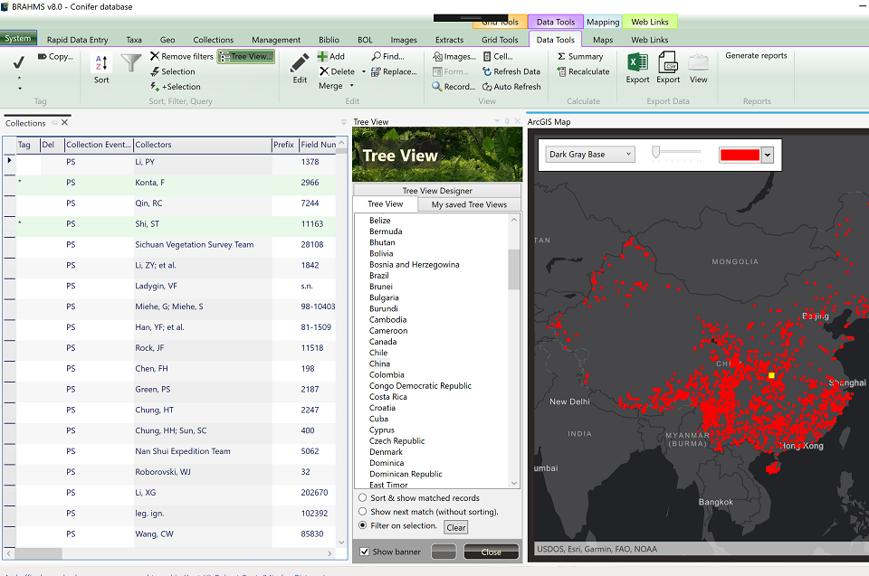Adjust the map transparency slider handle

[x=655, y=152]
